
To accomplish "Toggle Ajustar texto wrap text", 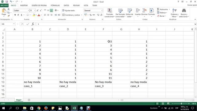I will (68, 10).
